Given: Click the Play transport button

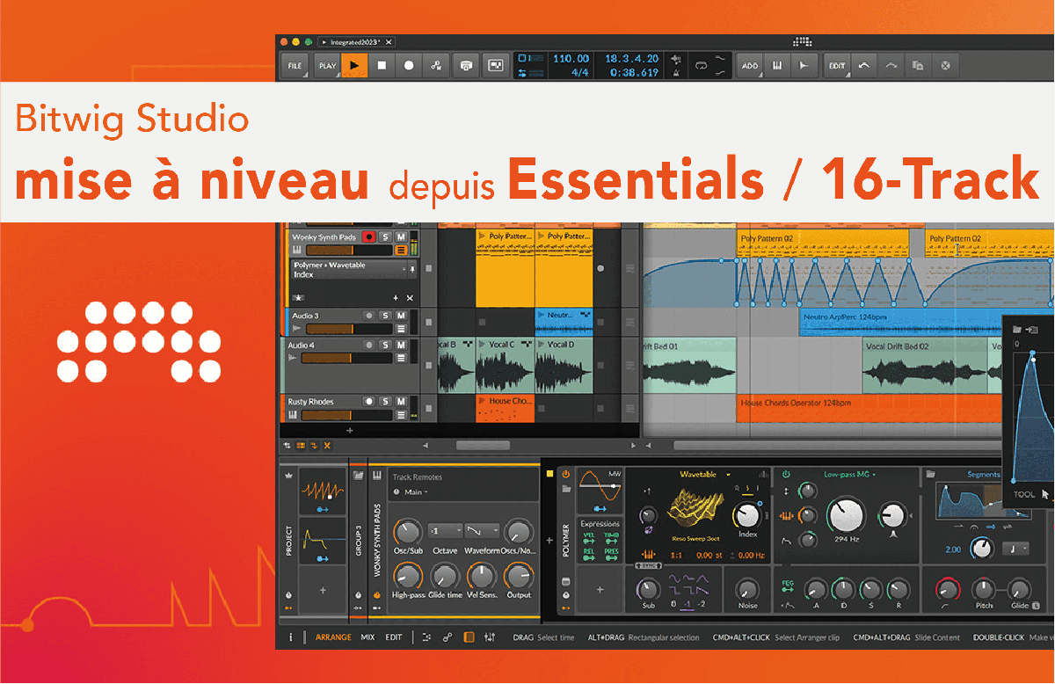Looking at the screenshot, I should pos(354,66).
